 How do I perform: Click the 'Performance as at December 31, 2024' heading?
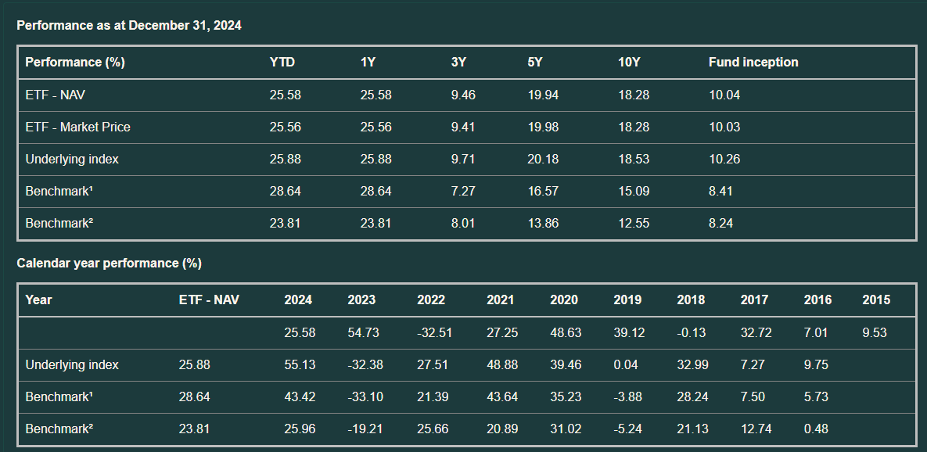tap(129, 25)
